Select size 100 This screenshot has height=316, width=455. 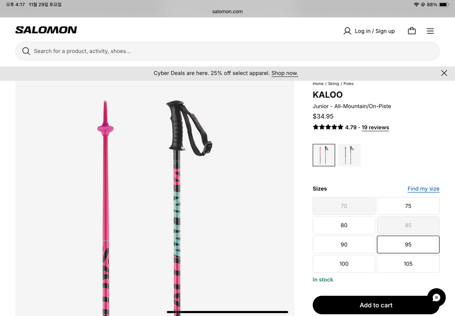(x=344, y=264)
